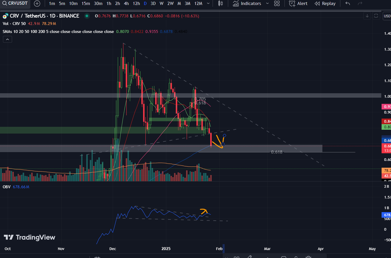Select the active D daily timeframe
The height and width of the screenshot is (258, 391).
(x=145, y=4)
